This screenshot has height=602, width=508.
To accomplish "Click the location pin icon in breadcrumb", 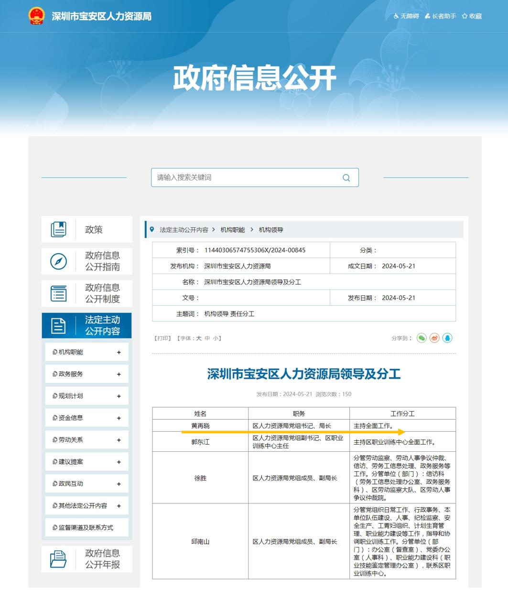I will (151, 229).
